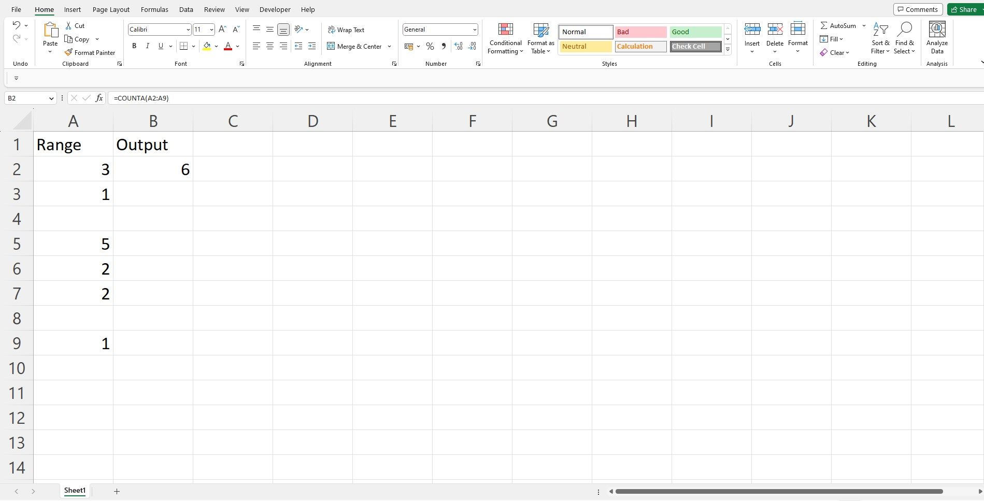
Task: Click the Comments button
Action: pos(918,9)
